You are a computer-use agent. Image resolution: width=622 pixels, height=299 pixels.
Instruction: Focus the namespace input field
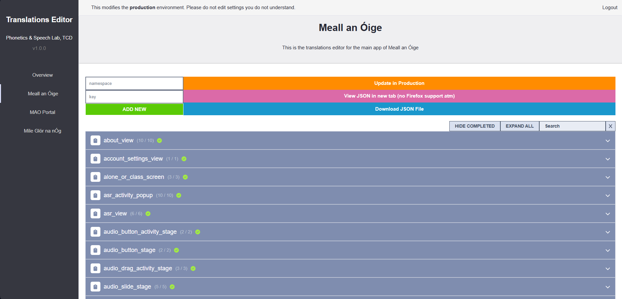(134, 84)
